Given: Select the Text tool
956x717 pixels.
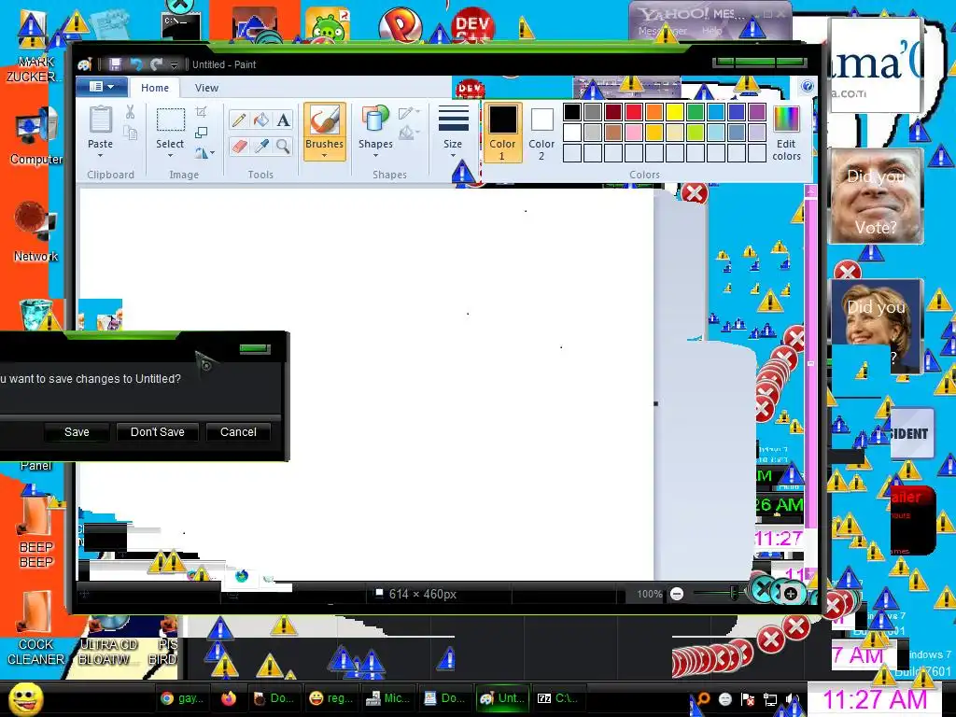Looking at the screenshot, I should click(x=283, y=120).
